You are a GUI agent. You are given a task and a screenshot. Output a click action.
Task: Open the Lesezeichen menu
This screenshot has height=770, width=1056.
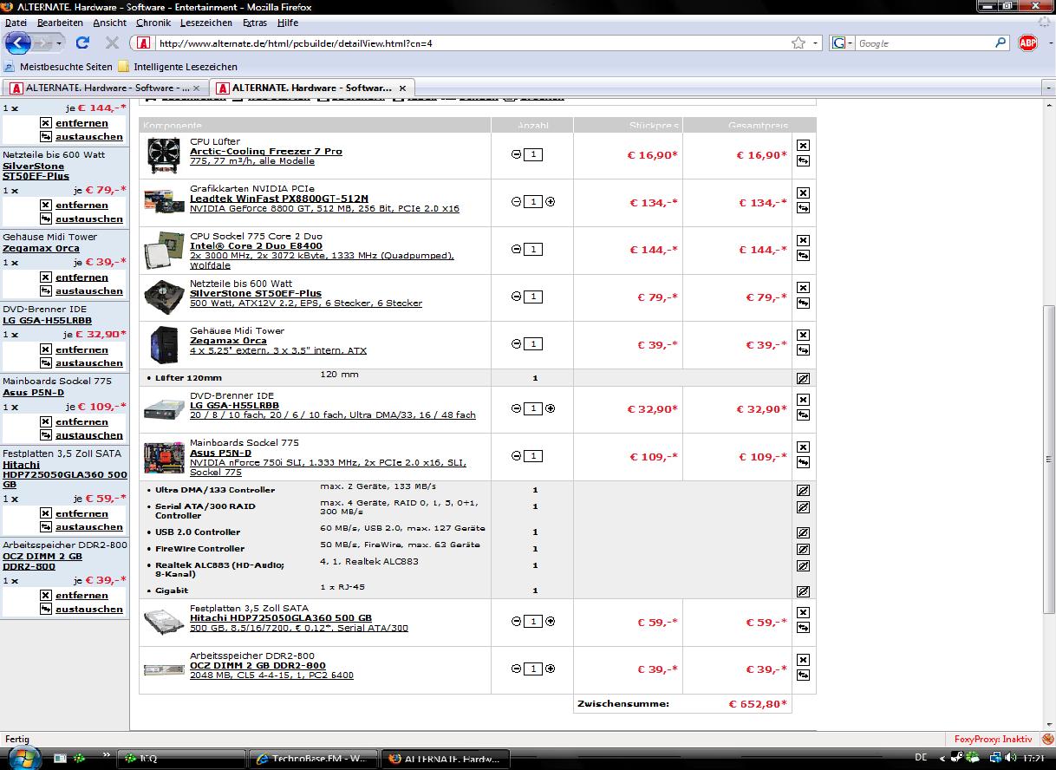tap(205, 23)
